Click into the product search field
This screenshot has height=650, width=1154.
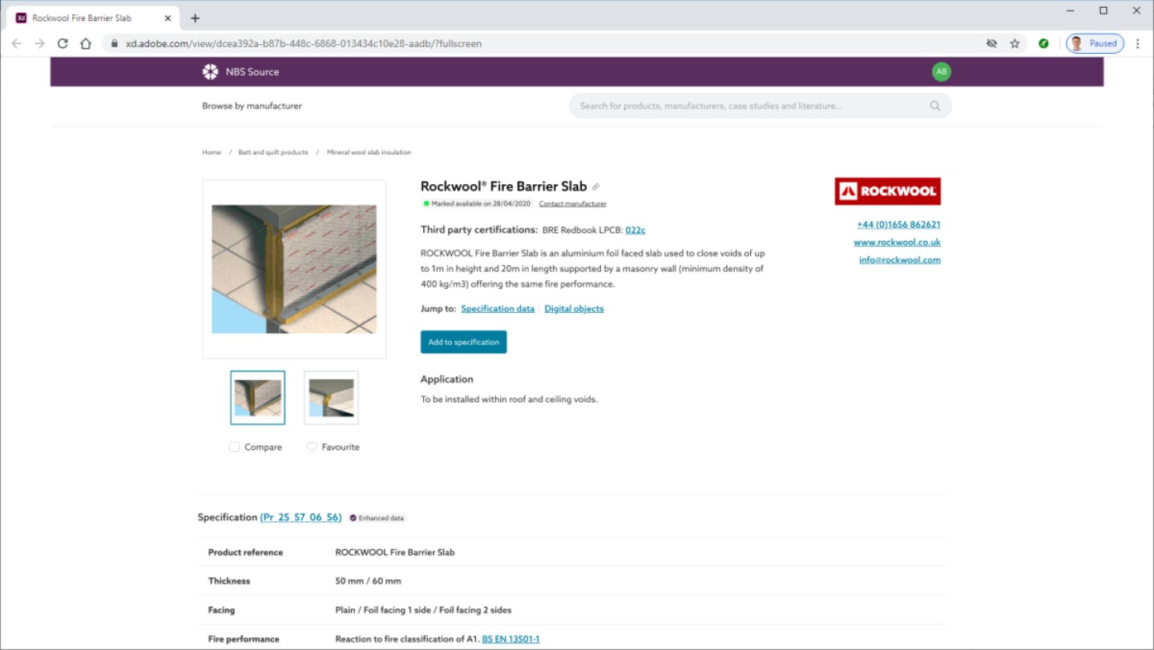click(x=749, y=106)
